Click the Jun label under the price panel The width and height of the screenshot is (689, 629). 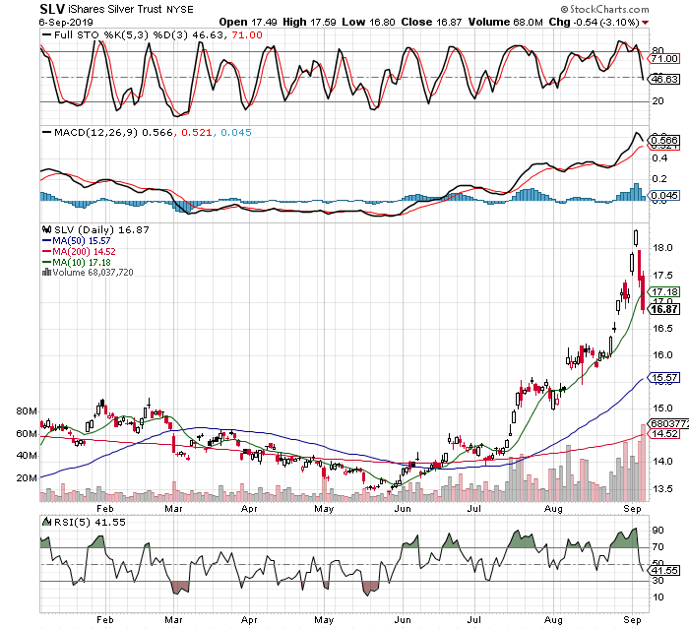(403, 509)
